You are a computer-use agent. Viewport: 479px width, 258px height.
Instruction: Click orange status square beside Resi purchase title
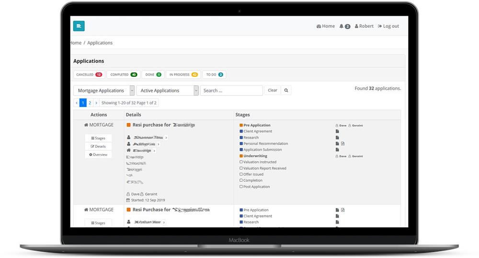(128, 125)
